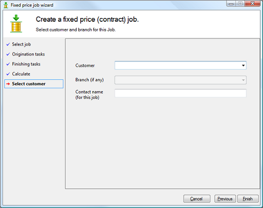This screenshot has width=263, height=208.
Task: Go to the Origination tasks step
Action: [x=28, y=54]
